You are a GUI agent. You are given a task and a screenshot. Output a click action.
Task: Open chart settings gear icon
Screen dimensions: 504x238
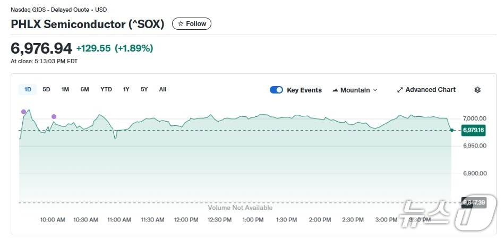point(477,90)
